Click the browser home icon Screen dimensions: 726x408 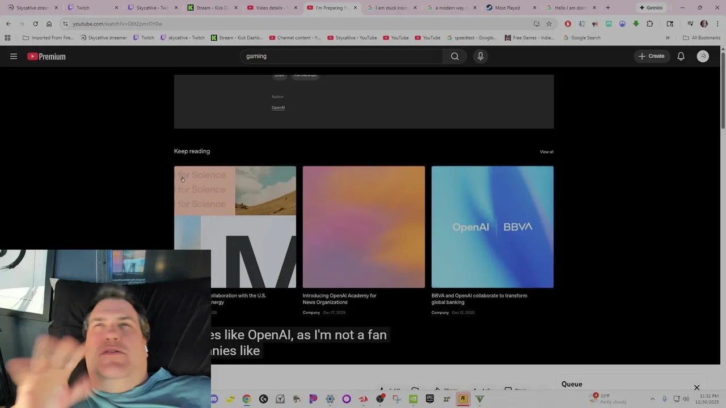[x=49, y=24]
